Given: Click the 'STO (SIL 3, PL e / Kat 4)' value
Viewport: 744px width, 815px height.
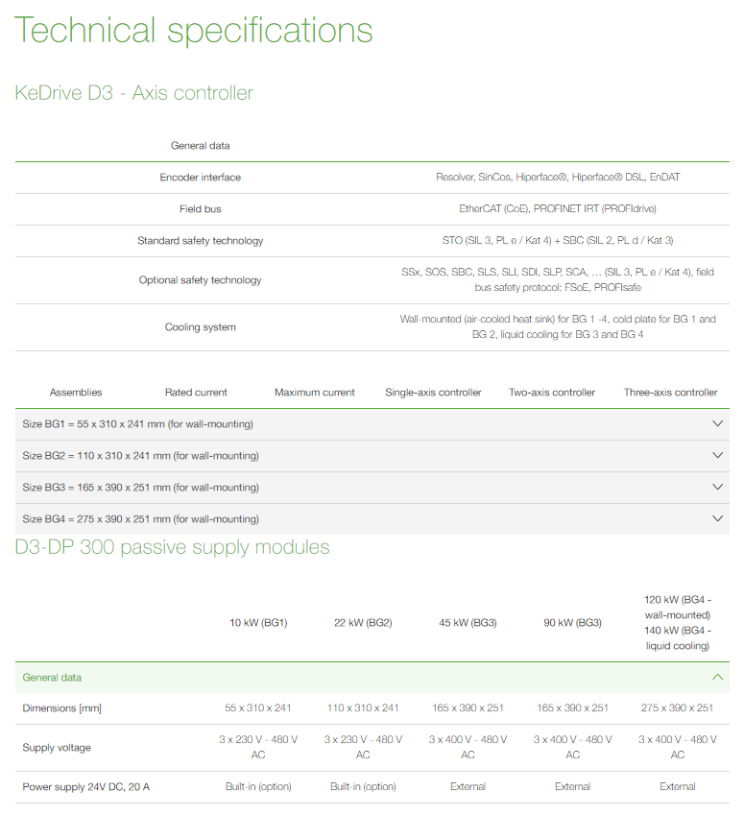Looking at the screenshot, I should pos(558,241).
